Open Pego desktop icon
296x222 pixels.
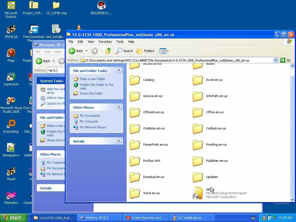pyautogui.click(x=11, y=55)
